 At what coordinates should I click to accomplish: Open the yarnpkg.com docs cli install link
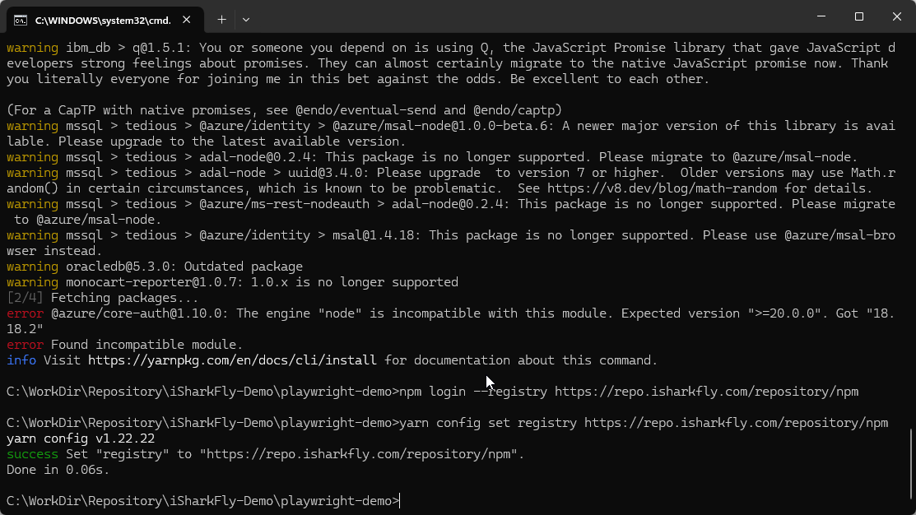(x=232, y=360)
